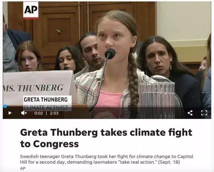Screen dimensions: 214x172
Task: Play the Greta Thunberg video
Action: (10, 113)
